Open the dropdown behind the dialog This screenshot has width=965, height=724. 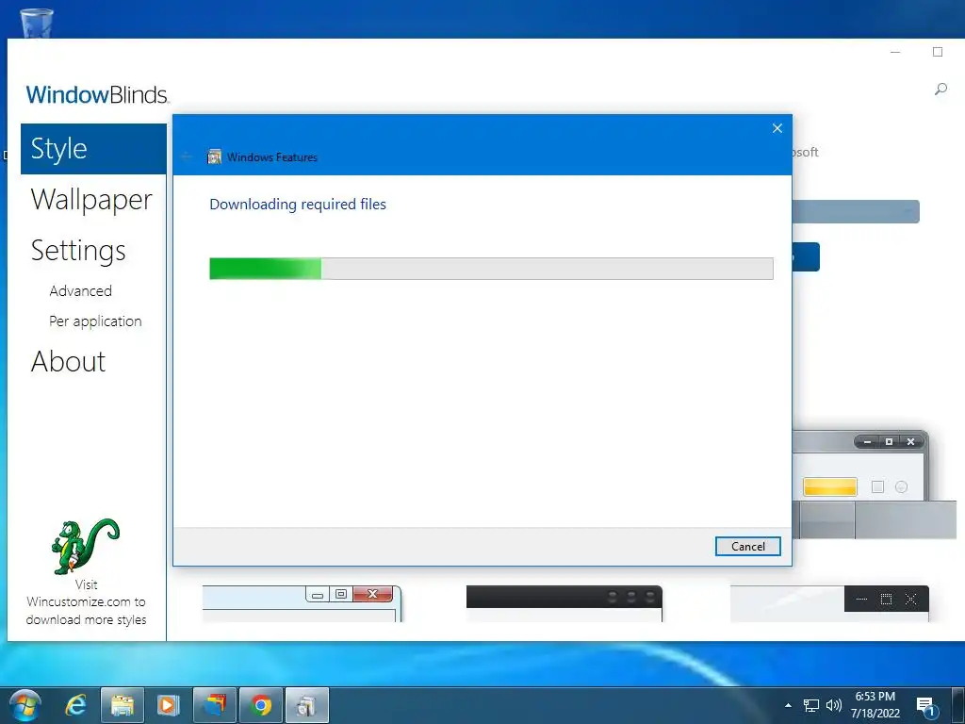pyautogui.click(x=856, y=212)
